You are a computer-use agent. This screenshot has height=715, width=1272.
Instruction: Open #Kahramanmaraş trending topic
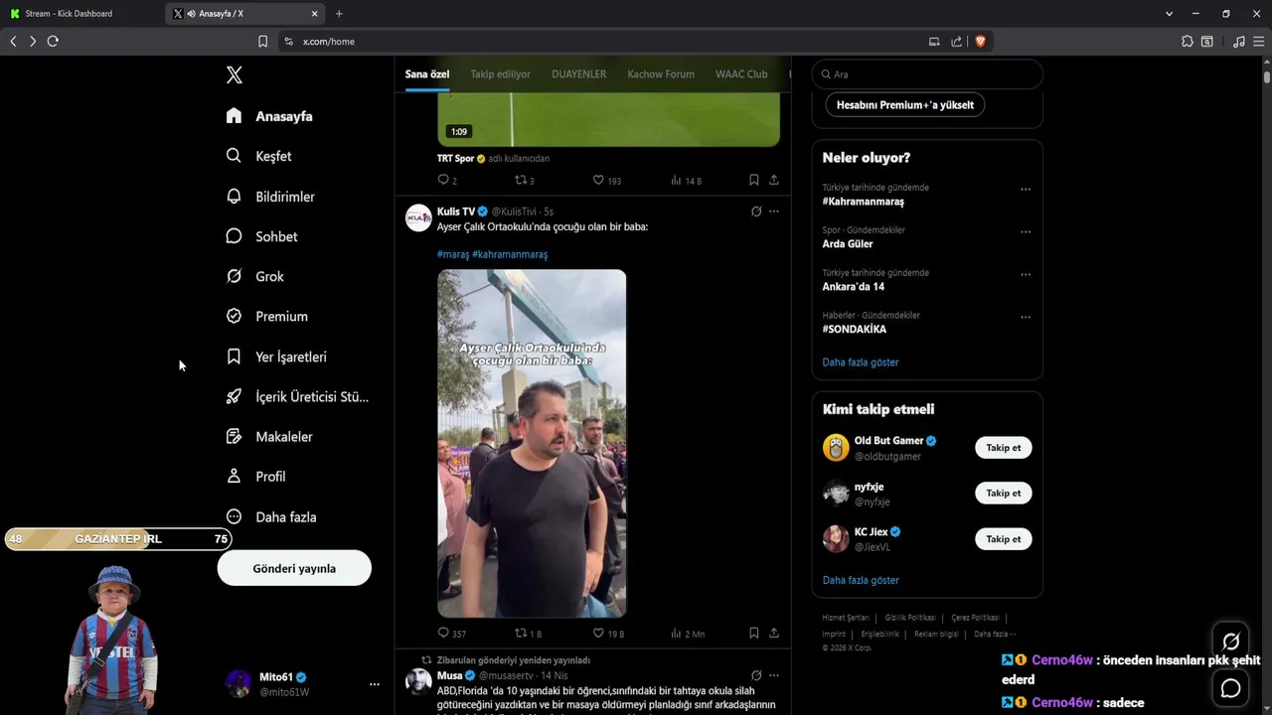[x=864, y=202]
